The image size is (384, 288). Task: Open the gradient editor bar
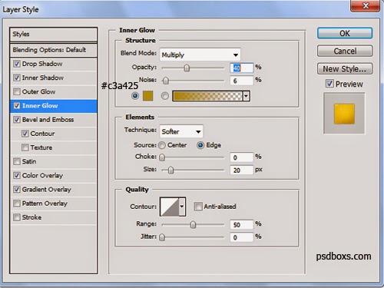pos(207,96)
